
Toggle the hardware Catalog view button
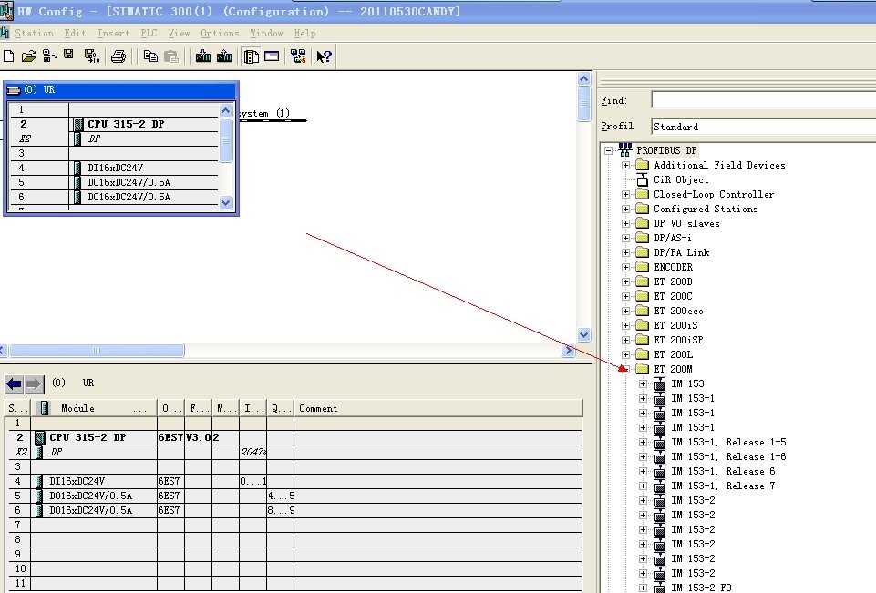coord(251,56)
